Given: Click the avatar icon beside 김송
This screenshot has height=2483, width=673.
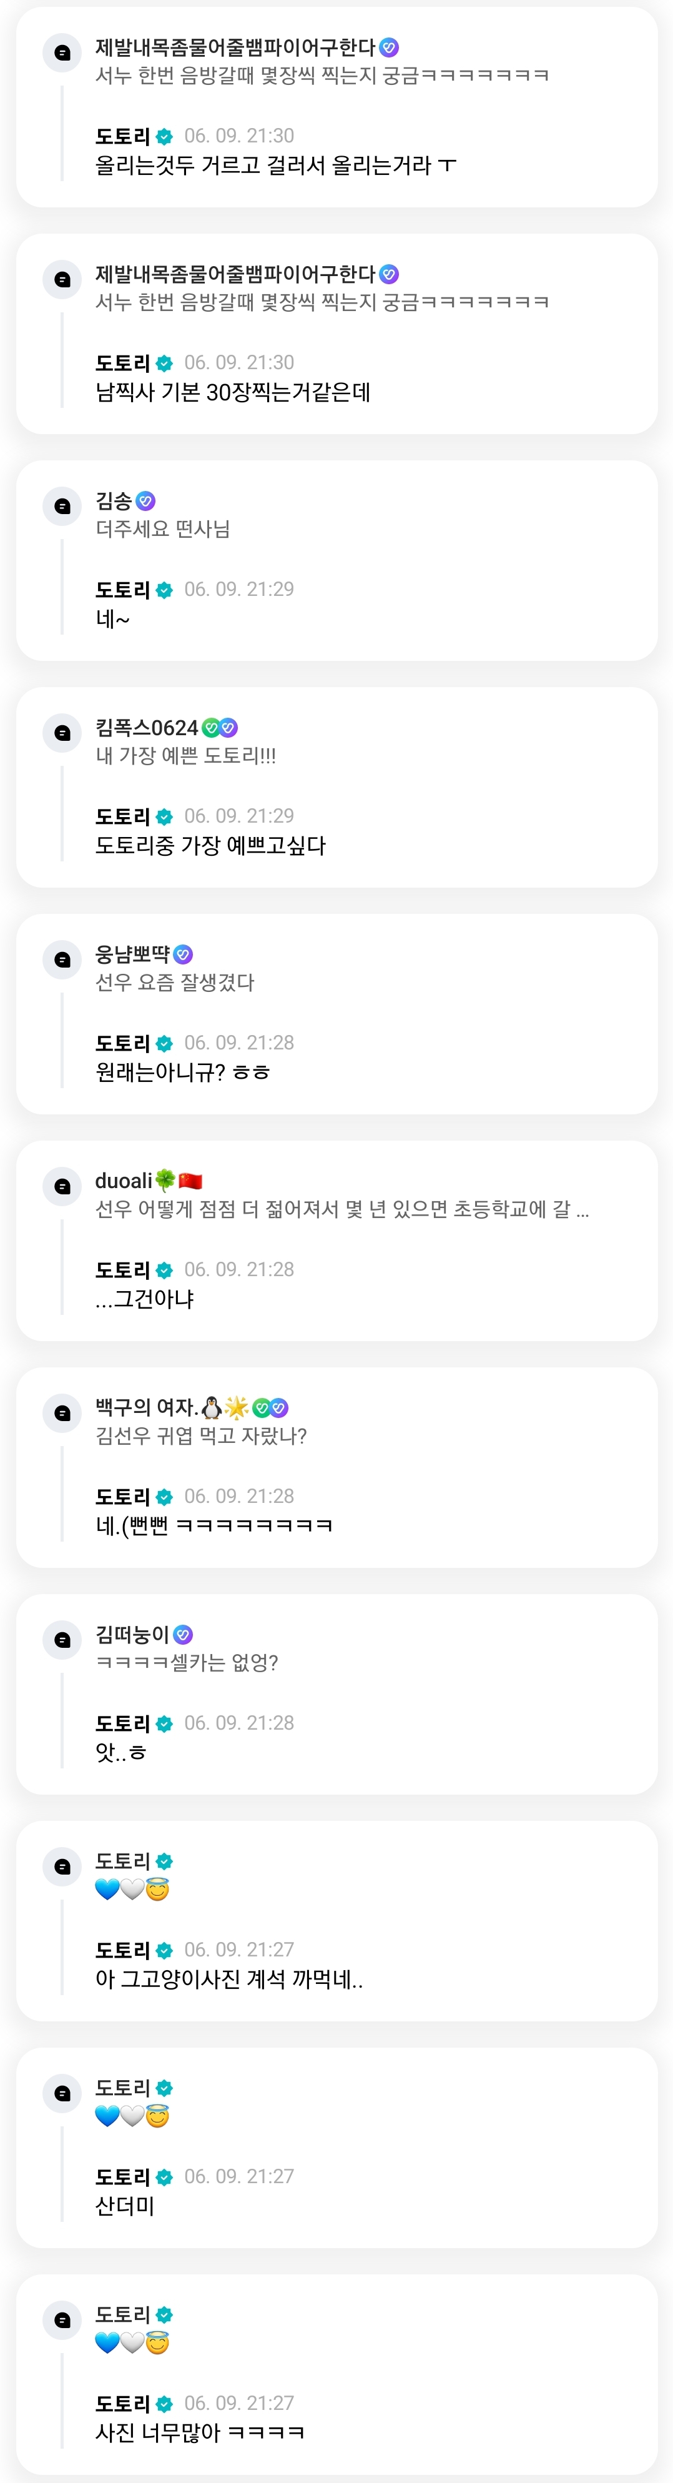Looking at the screenshot, I should click(62, 506).
